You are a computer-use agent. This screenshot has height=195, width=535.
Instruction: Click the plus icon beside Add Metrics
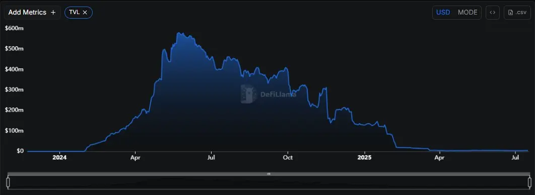click(x=53, y=12)
